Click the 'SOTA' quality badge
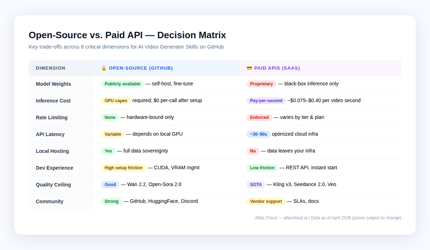Screen dimensions: 430x250 point(255,185)
